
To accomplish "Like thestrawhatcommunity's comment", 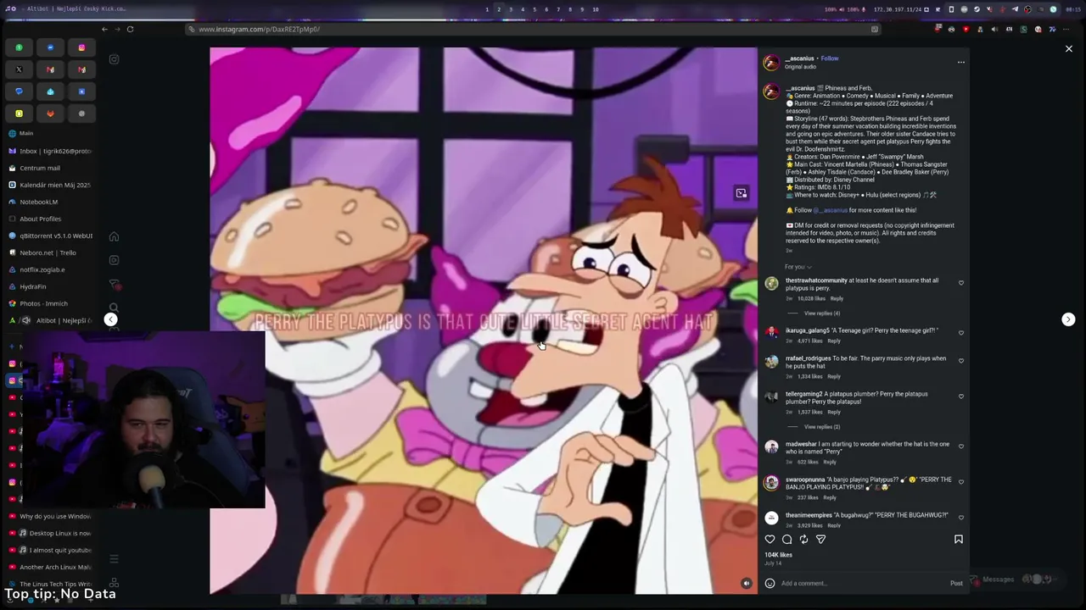I will [x=960, y=283].
